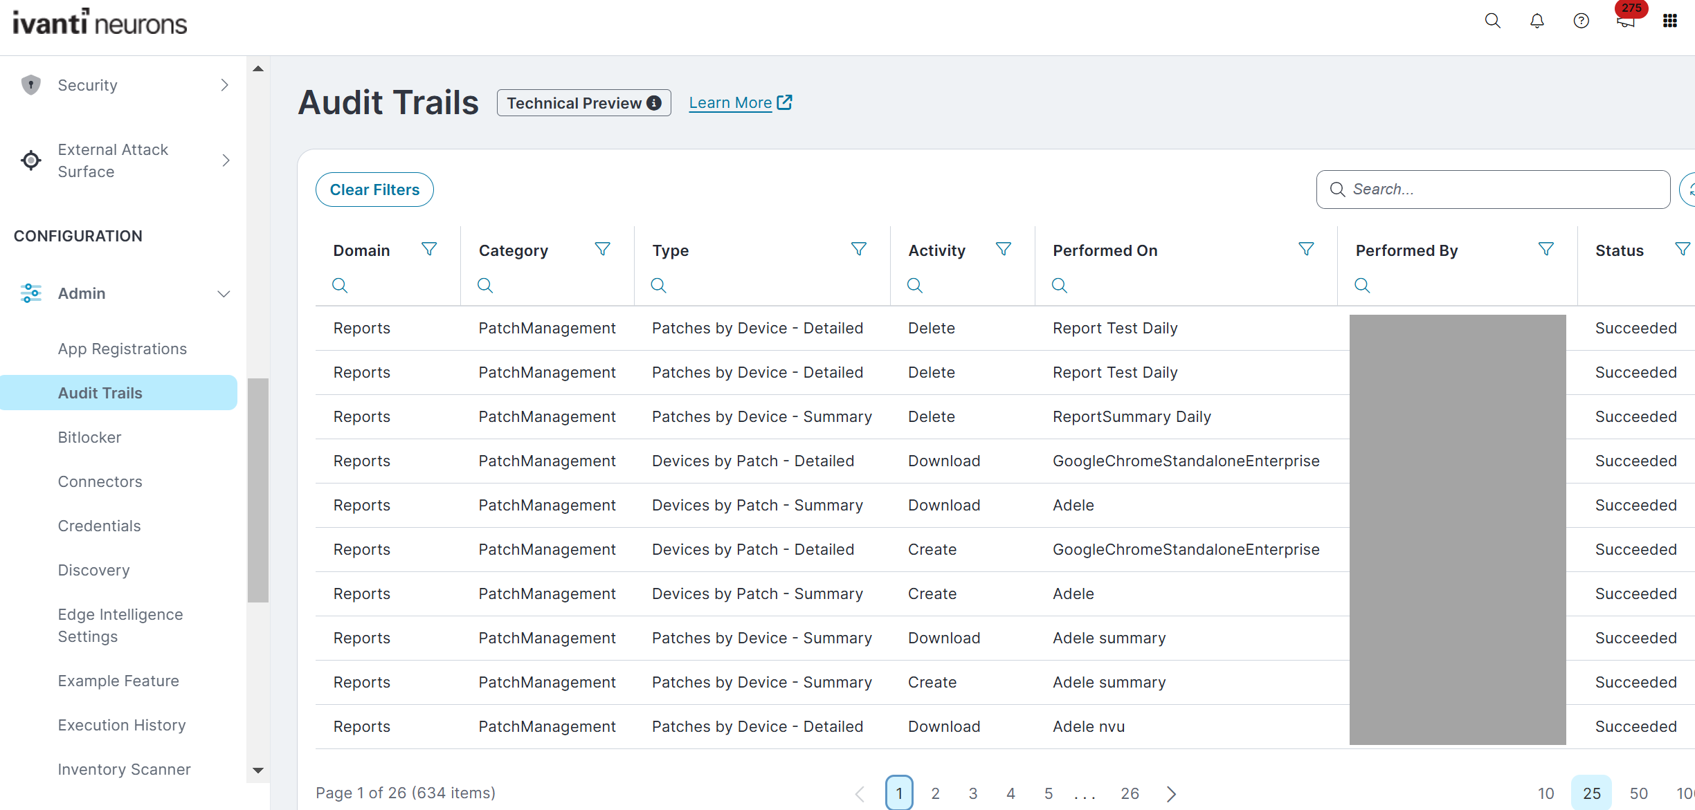Viewport: 1695px width, 810px height.
Task: Click search icon under Domain column
Action: pyautogui.click(x=340, y=285)
